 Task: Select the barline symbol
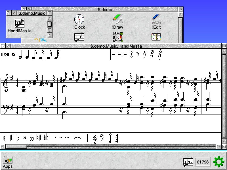click(87, 138)
